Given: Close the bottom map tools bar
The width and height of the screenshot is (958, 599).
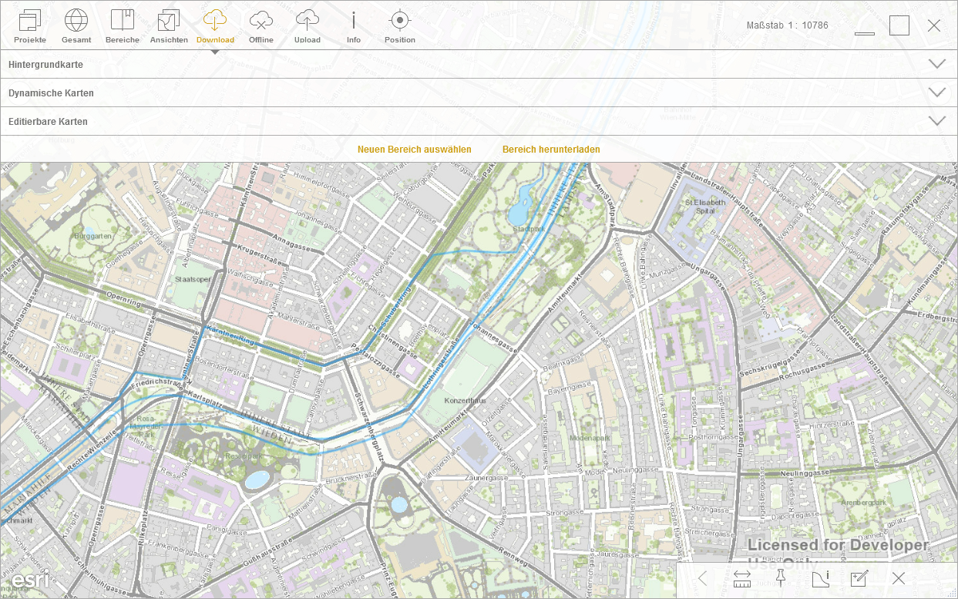Looking at the screenshot, I should click(x=899, y=578).
